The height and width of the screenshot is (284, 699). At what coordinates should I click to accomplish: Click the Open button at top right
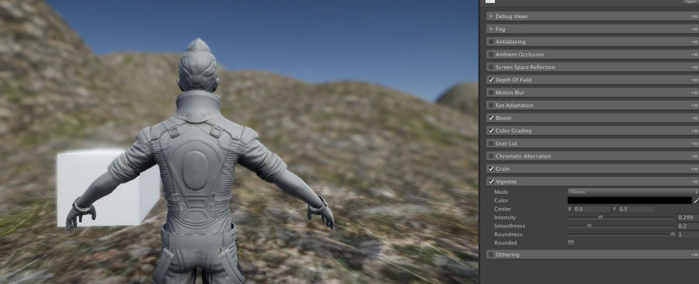691,2
